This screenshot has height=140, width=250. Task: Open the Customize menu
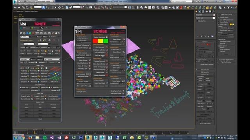click(99, 4)
